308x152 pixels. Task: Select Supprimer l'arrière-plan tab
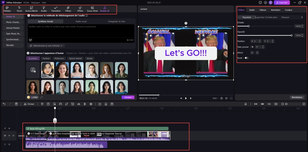[266, 17]
